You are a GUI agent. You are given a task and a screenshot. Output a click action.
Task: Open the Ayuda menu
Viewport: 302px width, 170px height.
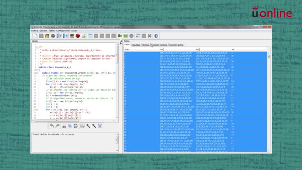click(x=74, y=31)
